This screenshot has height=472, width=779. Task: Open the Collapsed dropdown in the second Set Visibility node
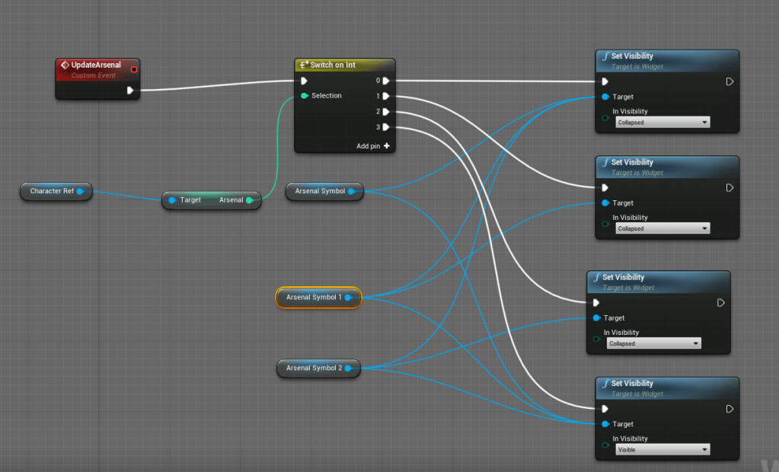(x=662, y=229)
